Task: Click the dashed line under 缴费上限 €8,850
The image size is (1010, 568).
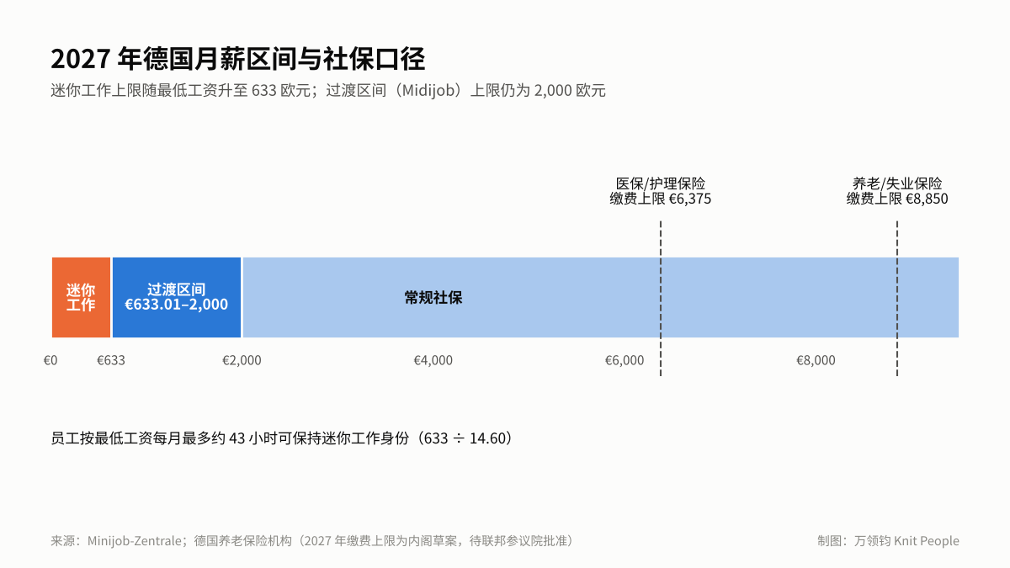Action: coord(897,298)
